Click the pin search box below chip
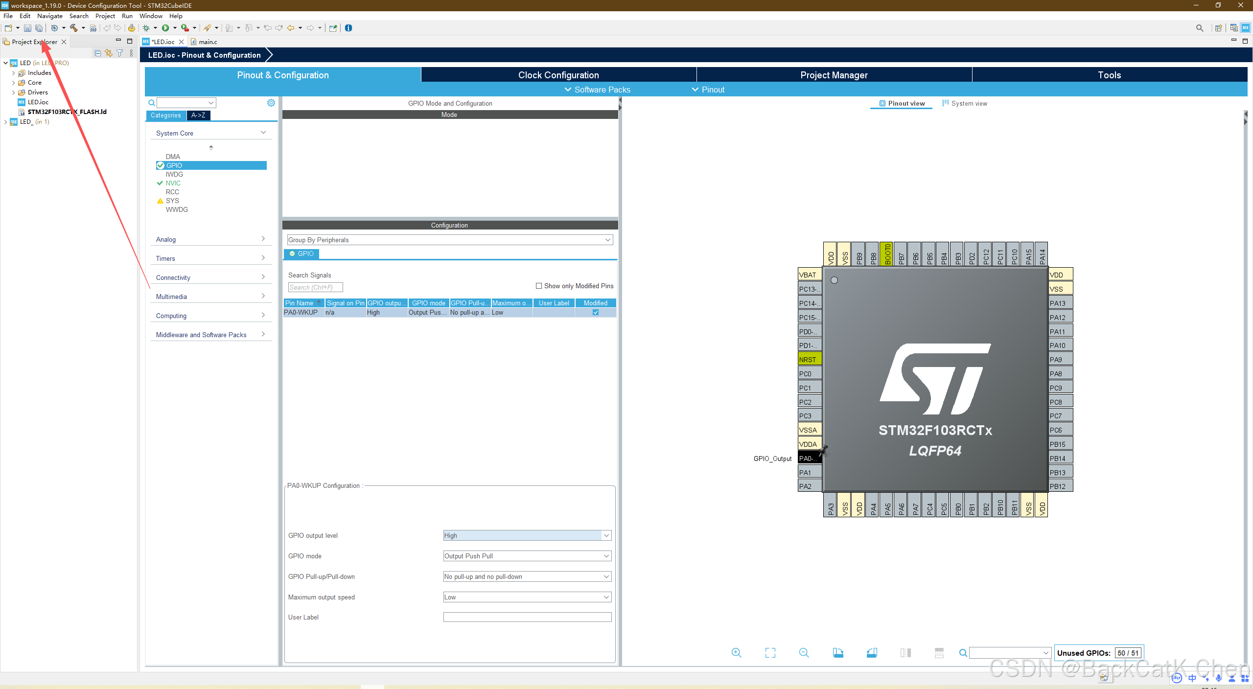This screenshot has height=689, width=1253. tap(1010, 653)
